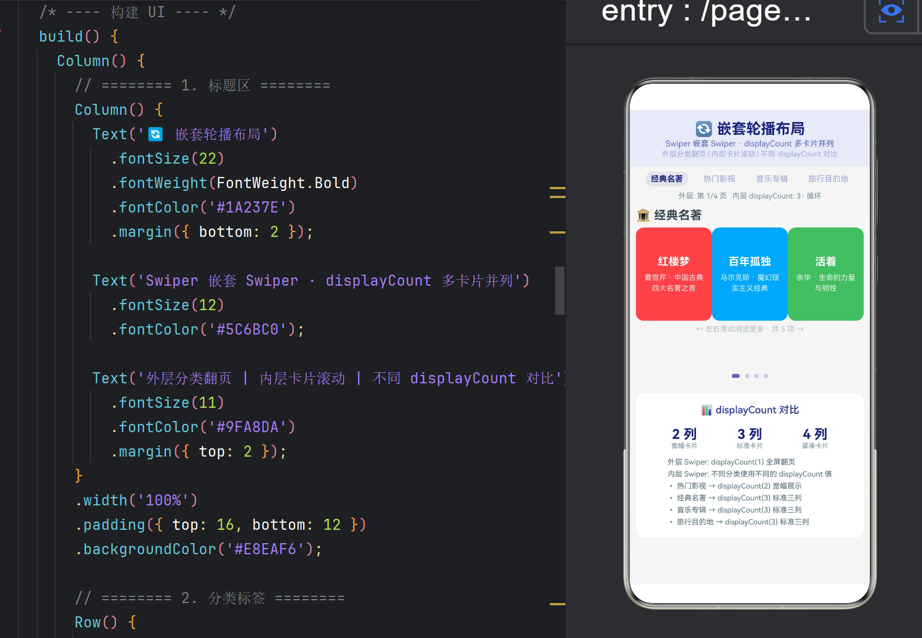This screenshot has width=922, height=638.
Task: Select the 经典名著 category tab
Action: tap(667, 179)
